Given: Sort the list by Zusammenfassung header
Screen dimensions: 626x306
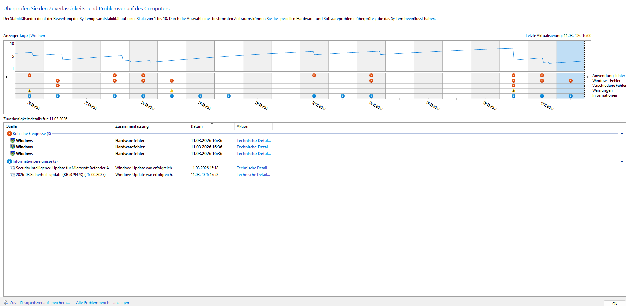Looking at the screenshot, I should pyautogui.click(x=151, y=126).
